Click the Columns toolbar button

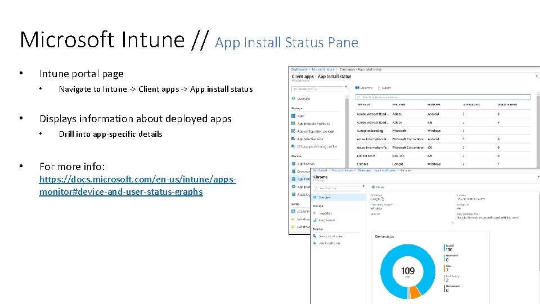point(364,88)
